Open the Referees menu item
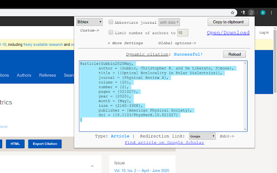This screenshot has width=277, height=173. coord(48,75)
